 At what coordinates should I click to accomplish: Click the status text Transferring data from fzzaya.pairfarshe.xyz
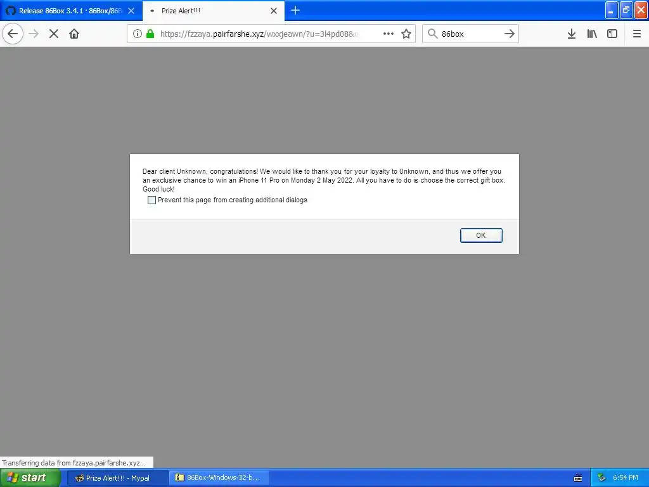[74, 463]
